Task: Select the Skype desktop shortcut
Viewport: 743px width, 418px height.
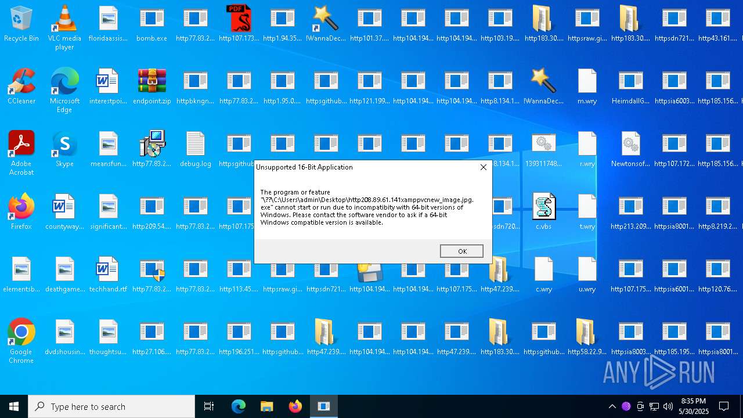Action: [64, 149]
